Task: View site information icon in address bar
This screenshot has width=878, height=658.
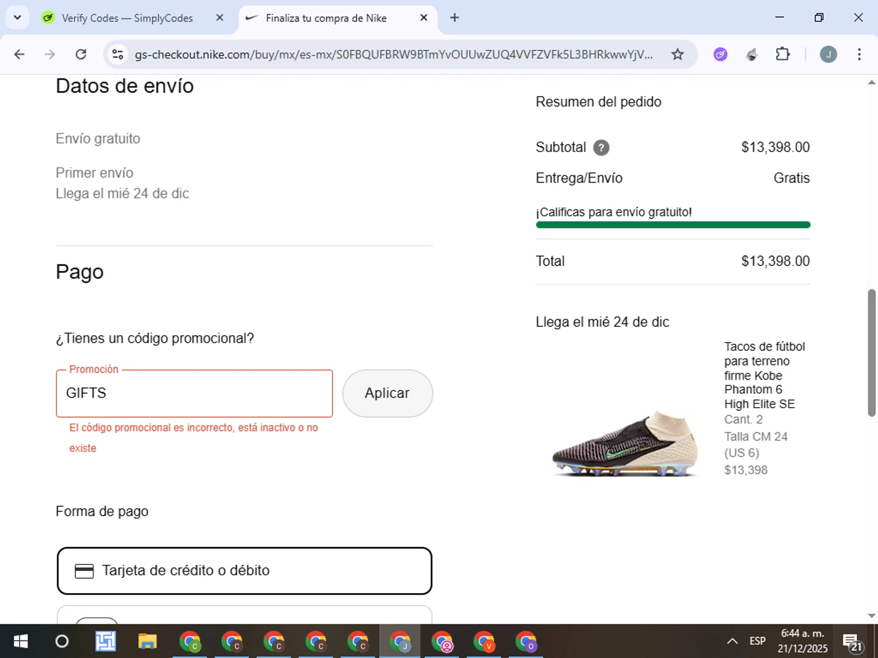Action: point(118,54)
